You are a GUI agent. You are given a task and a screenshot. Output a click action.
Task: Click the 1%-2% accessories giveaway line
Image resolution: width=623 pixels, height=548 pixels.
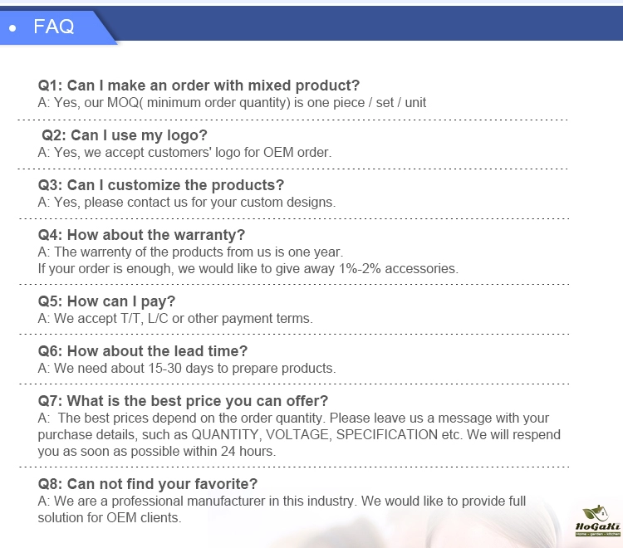[248, 269]
